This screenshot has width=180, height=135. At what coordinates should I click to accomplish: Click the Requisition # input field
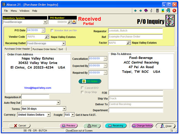(31, 97)
